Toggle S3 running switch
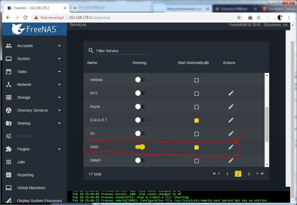 140,134
